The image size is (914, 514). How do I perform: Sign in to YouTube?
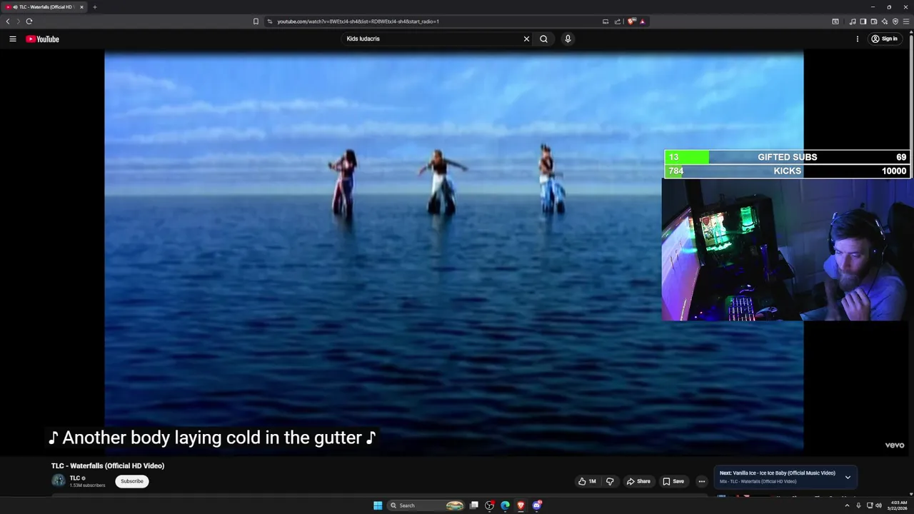tap(884, 39)
